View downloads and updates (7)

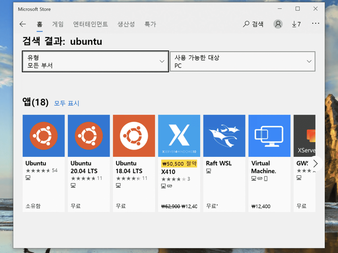pos(296,24)
